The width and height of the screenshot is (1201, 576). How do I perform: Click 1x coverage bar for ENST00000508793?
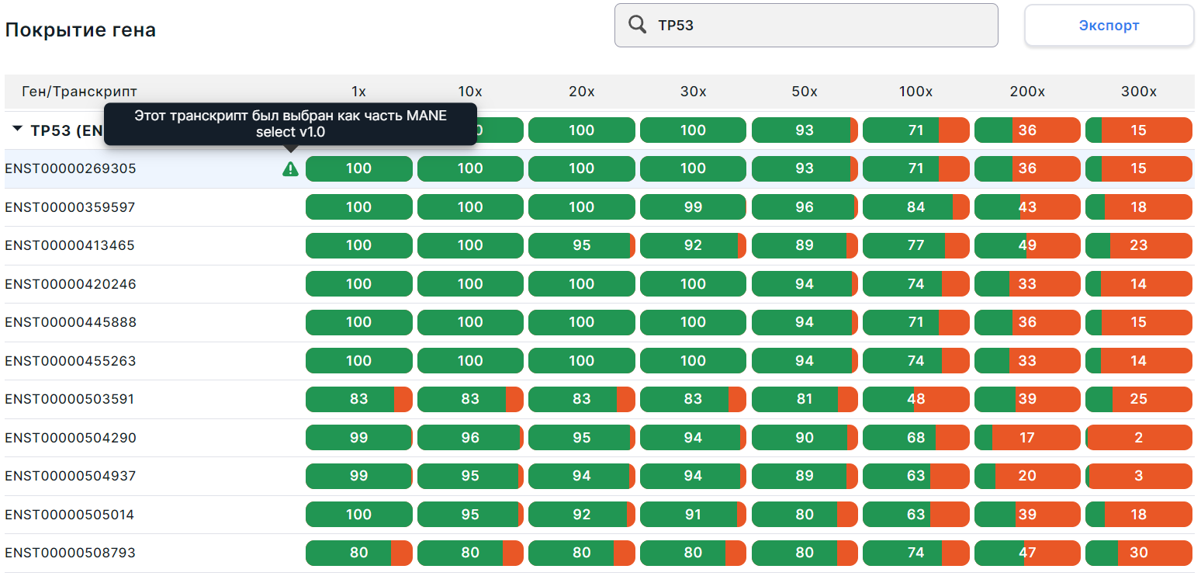coord(359,553)
